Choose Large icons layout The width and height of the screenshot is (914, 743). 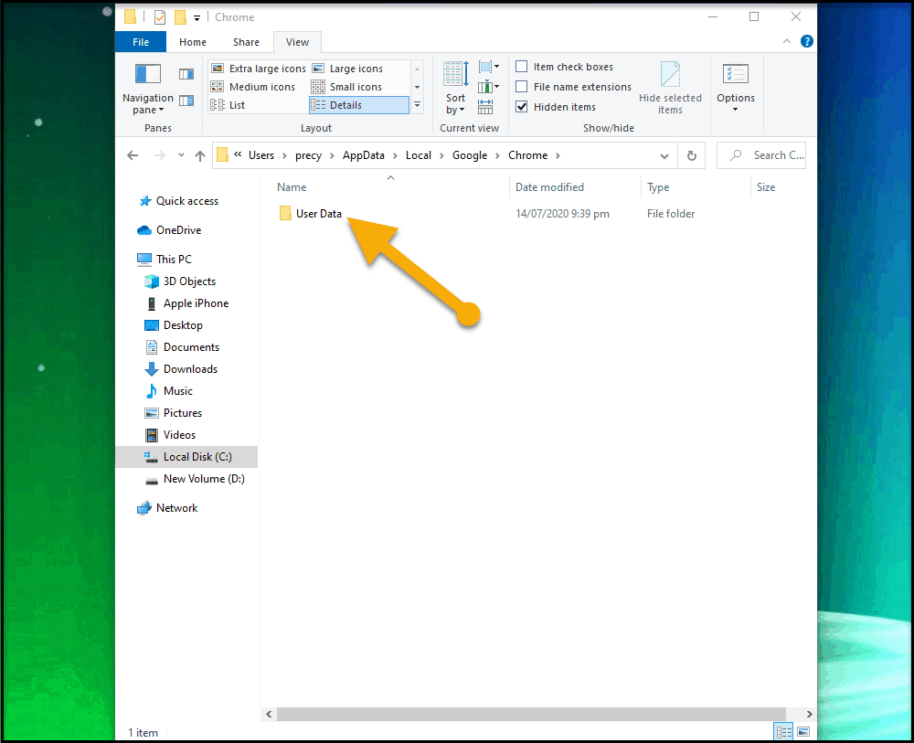tap(347, 69)
